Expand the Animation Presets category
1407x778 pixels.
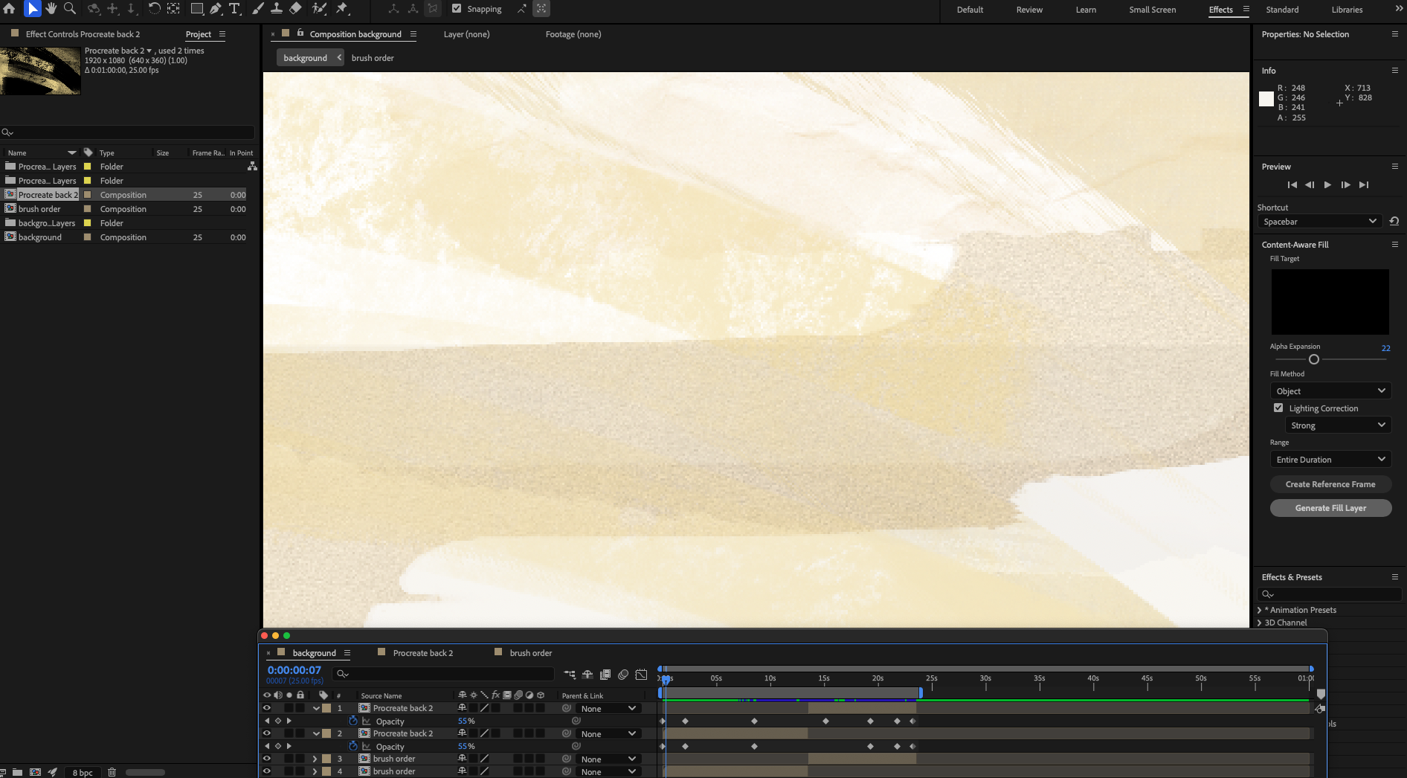1259,610
